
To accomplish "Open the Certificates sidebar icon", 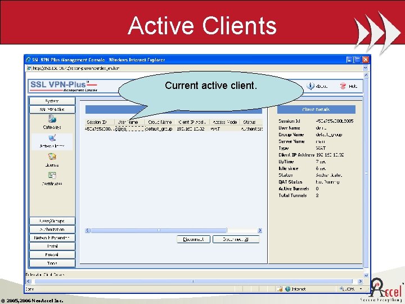I will [52, 176].
